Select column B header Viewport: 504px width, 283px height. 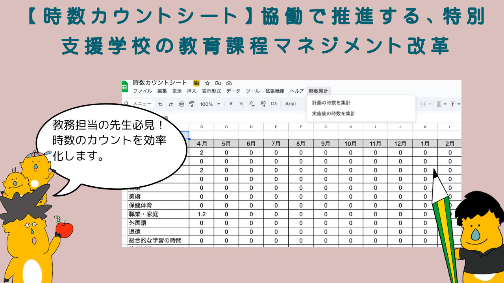[x=202, y=127]
